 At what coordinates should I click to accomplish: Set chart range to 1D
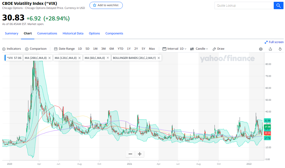(80, 49)
